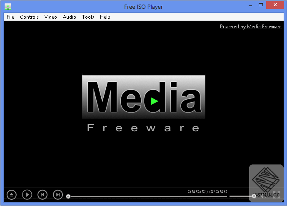Click the eject/open file button
287x206 pixels.
[12, 195]
